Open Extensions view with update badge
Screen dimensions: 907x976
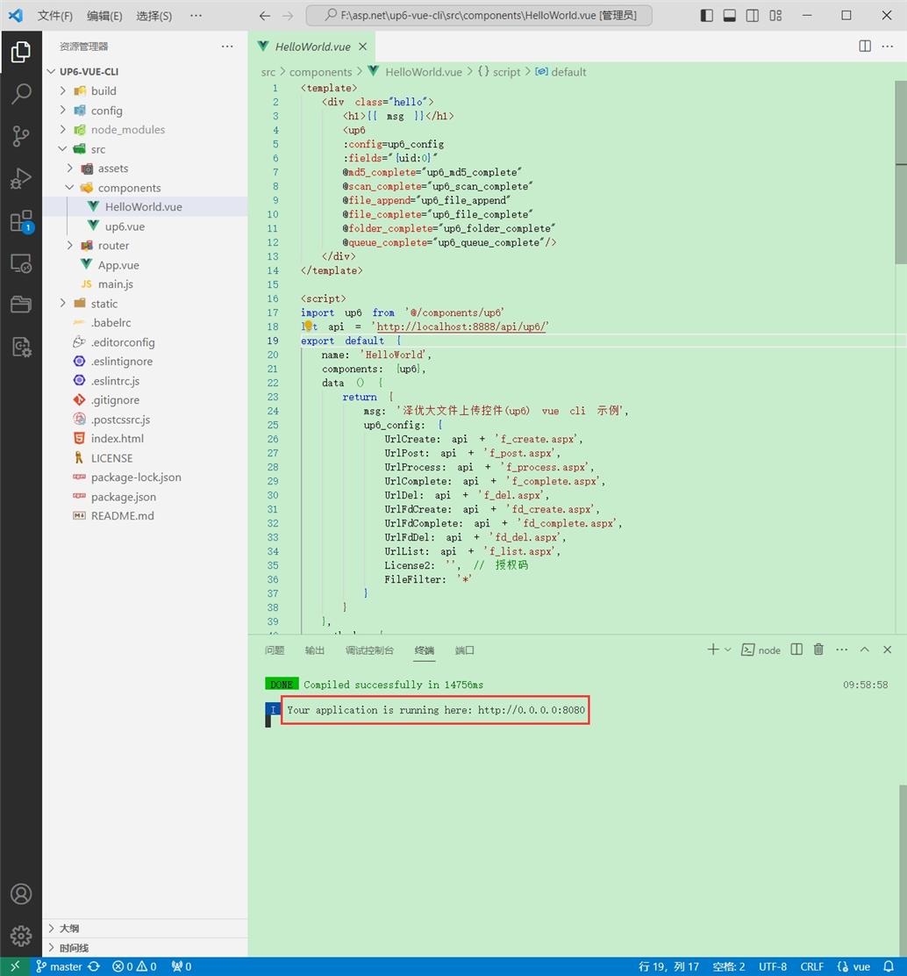tap(21, 222)
